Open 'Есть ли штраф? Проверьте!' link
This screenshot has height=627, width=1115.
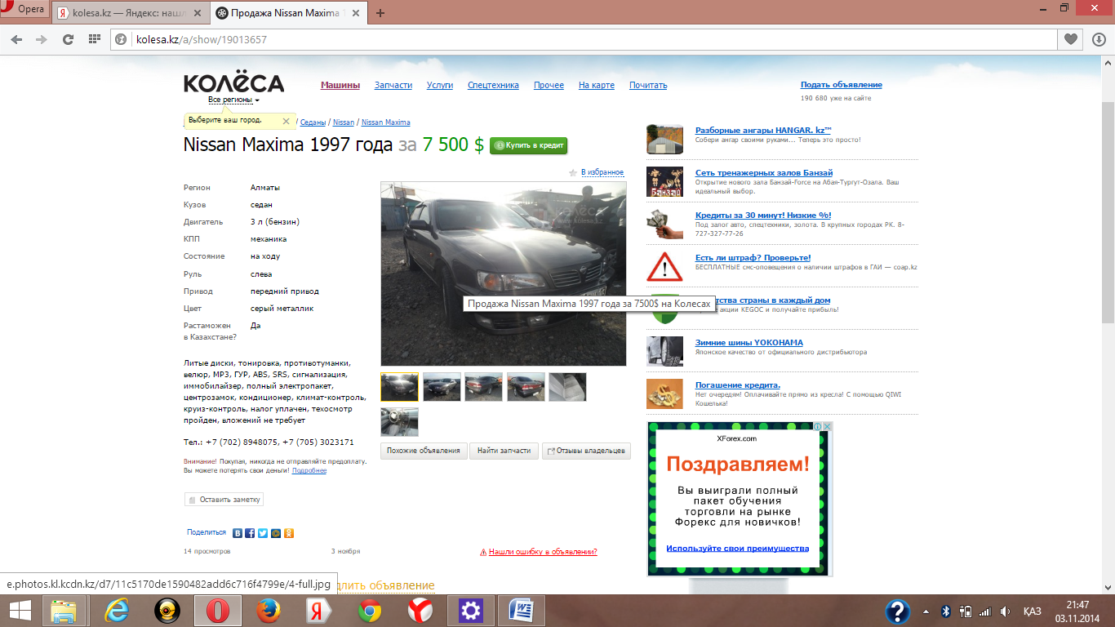(753, 258)
